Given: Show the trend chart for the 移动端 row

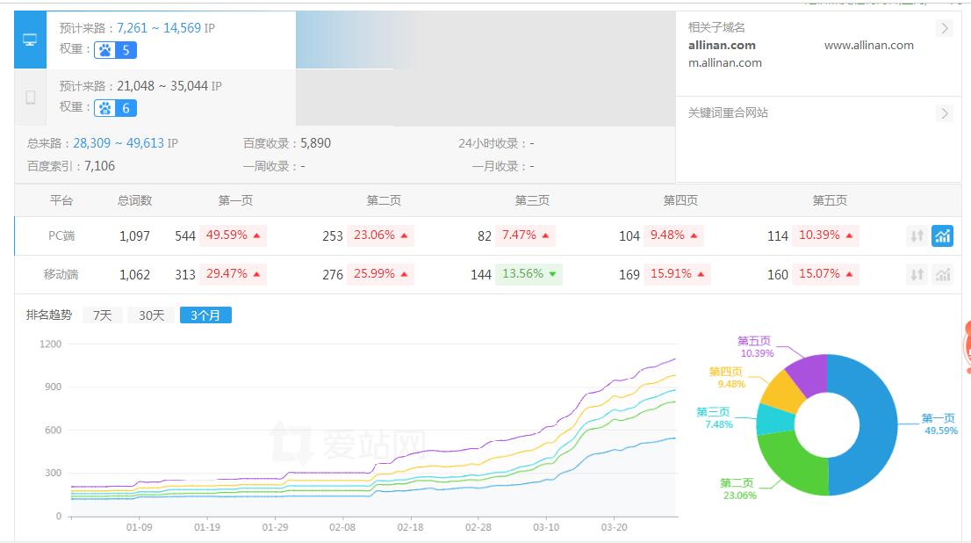Looking at the screenshot, I should (x=941, y=274).
